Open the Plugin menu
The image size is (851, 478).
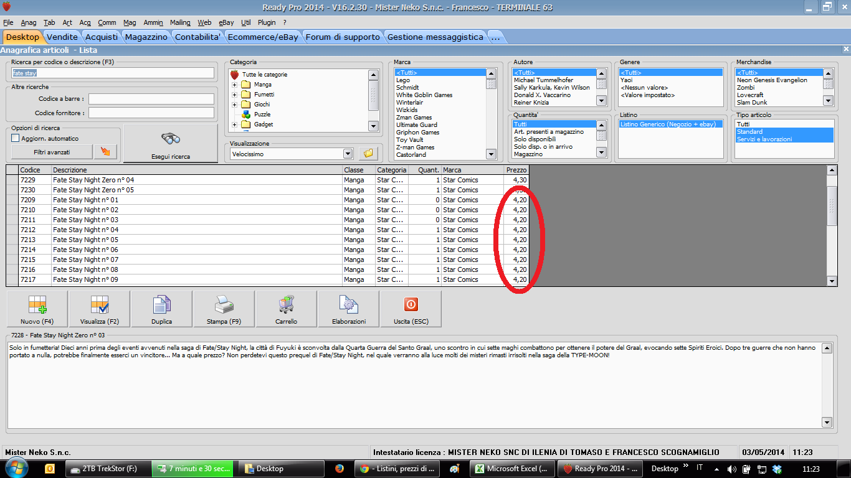267,22
